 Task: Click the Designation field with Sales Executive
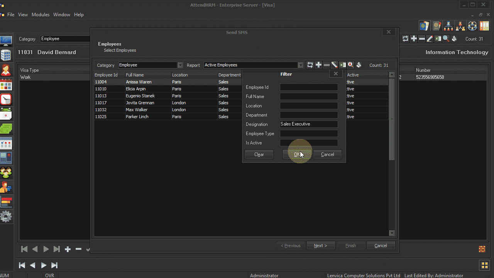(x=309, y=124)
